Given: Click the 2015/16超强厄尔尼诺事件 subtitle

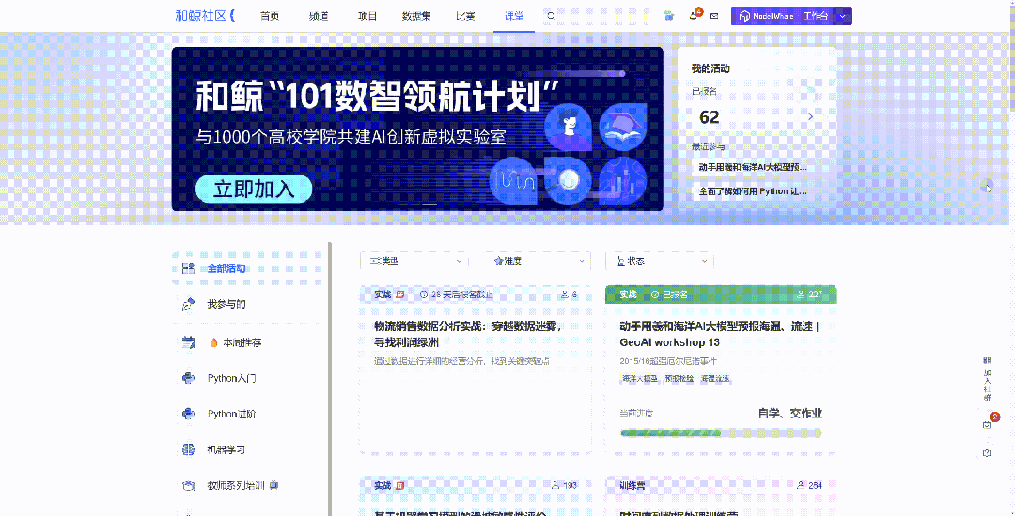Looking at the screenshot, I should 668,360.
